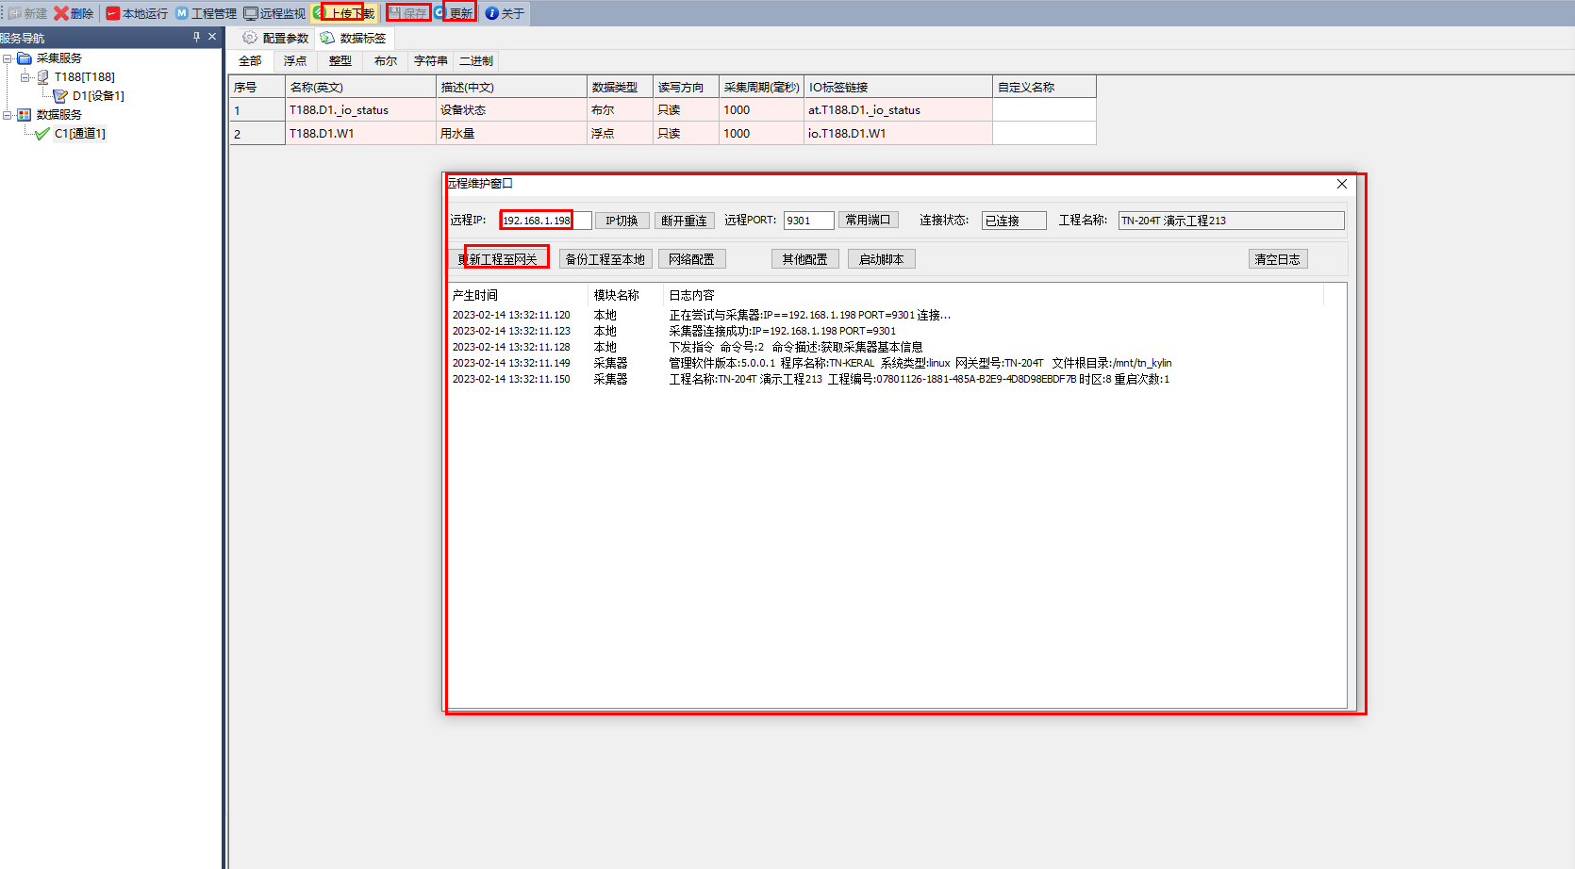Click the IP切换 button
1575x869 pixels.
[x=622, y=221]
